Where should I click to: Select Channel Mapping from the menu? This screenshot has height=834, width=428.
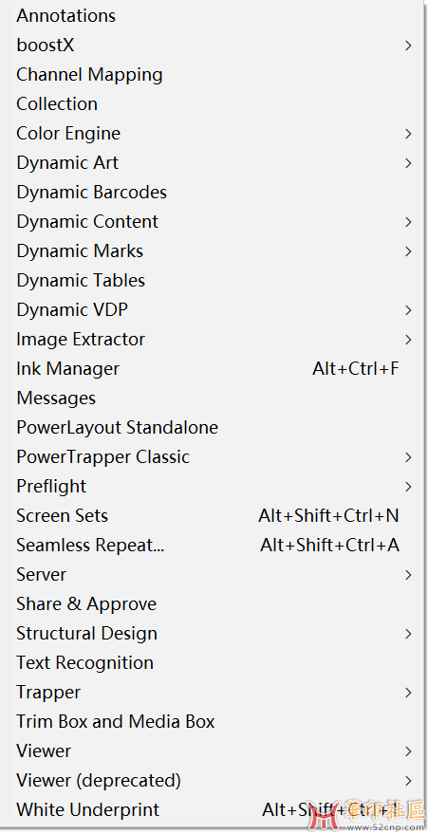(x=213, y=75)
